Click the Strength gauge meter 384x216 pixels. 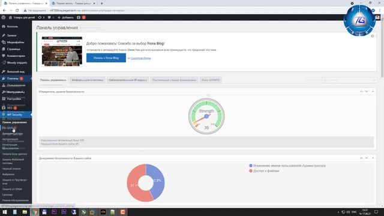pos(206,116)
